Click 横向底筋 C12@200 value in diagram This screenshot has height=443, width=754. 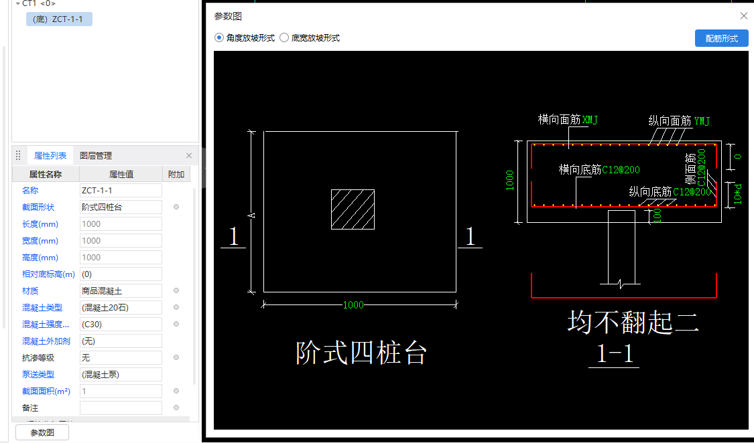tap(621, 170)
